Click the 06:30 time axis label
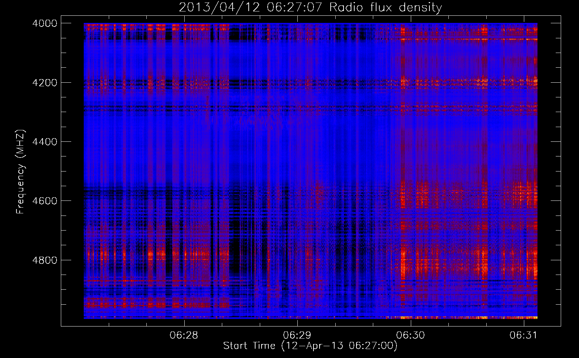This screenshot has height=358, width=579. tap(410, 335)
